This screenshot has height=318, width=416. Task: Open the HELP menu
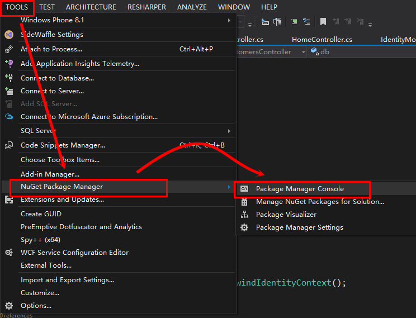click(270, 7)
